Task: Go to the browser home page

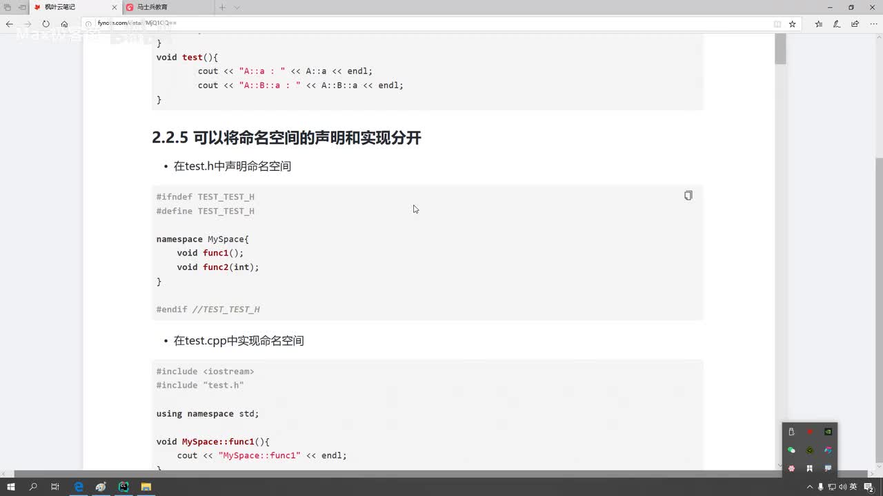Action: (x=64, y=23)
